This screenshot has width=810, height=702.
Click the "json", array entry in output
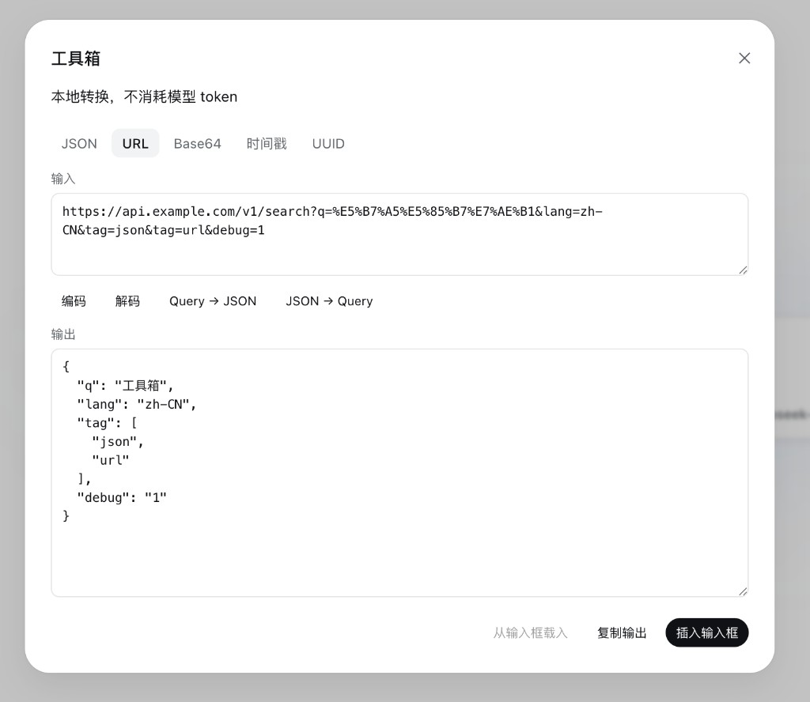(118, 442)
